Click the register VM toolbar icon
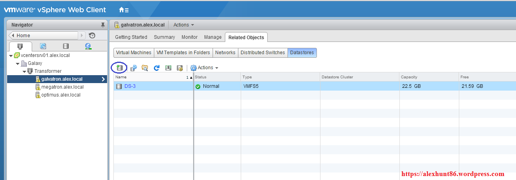The image size is (516, 180). 134,68
